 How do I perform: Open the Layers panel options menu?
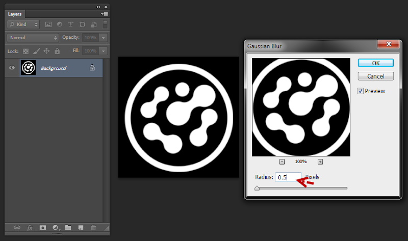pyautogui.click(x=105, y=14)
